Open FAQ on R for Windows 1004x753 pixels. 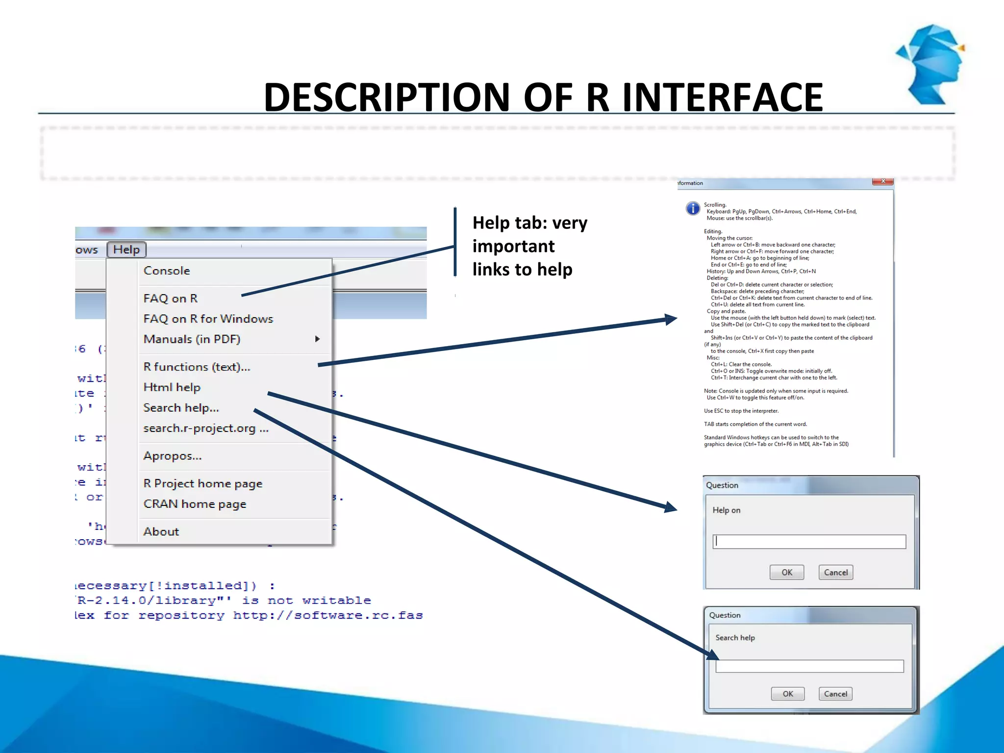click(x=208, y=319)
